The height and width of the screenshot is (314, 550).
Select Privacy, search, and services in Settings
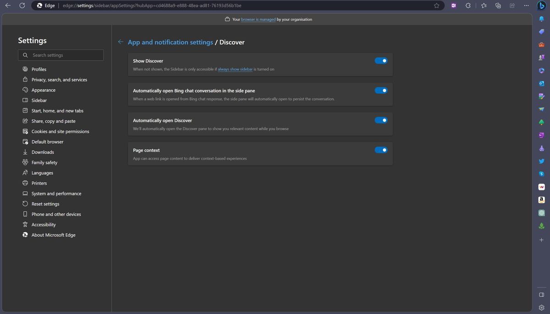[x=59, y=80]
